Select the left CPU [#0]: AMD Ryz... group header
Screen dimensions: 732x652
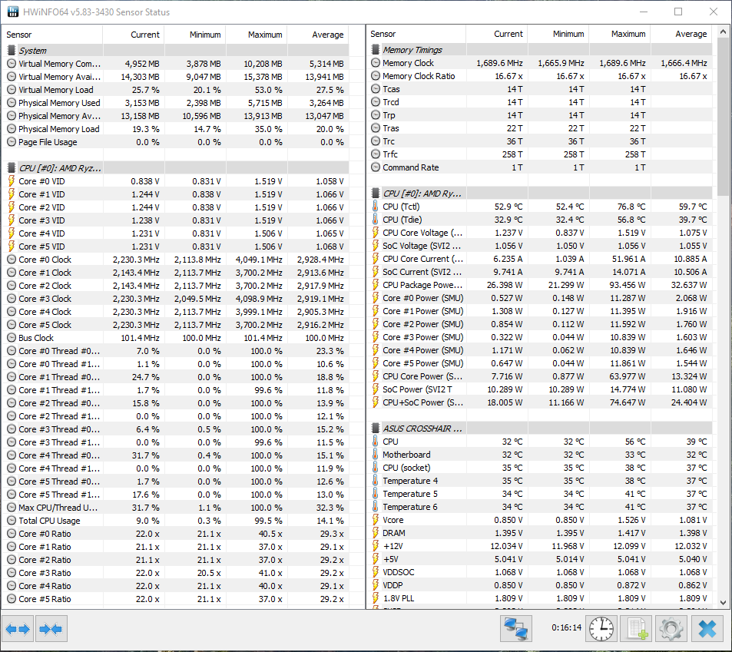(177, 167)
